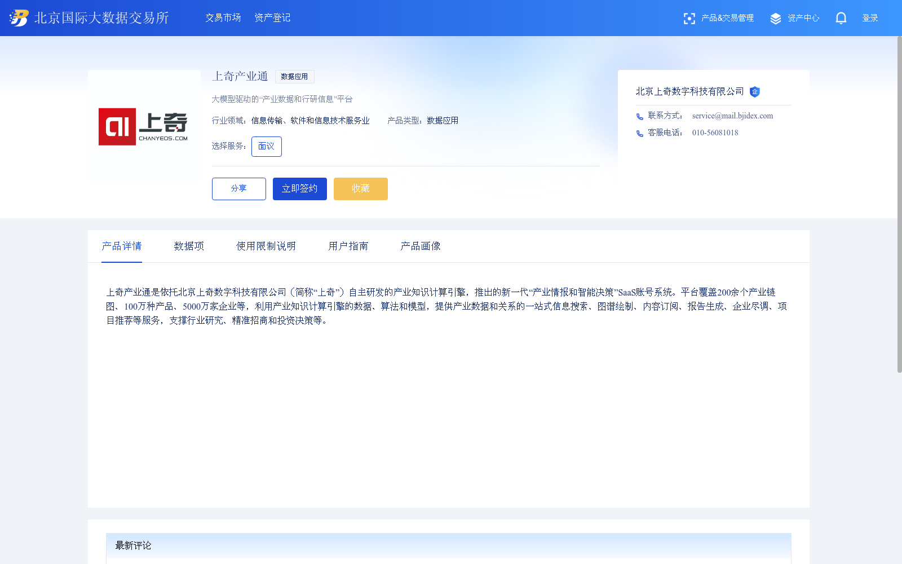
Task: Open the notification bell icon
Action: (x=841, y=18)
